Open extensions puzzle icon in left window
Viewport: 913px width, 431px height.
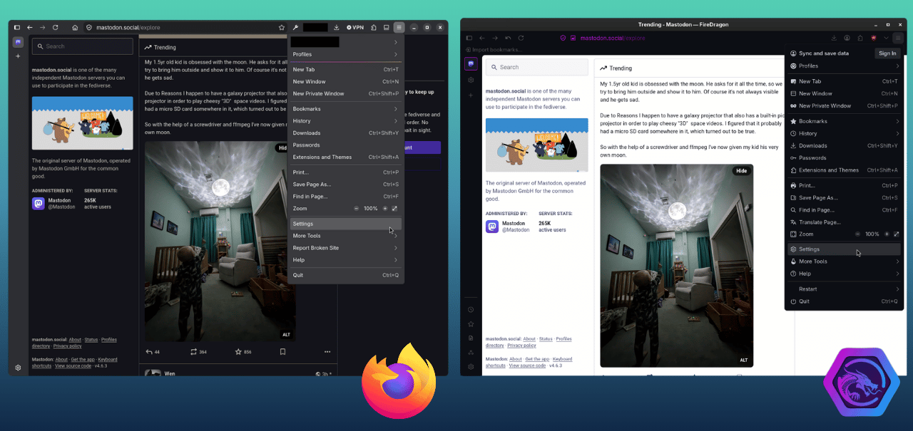click(374, 27)
